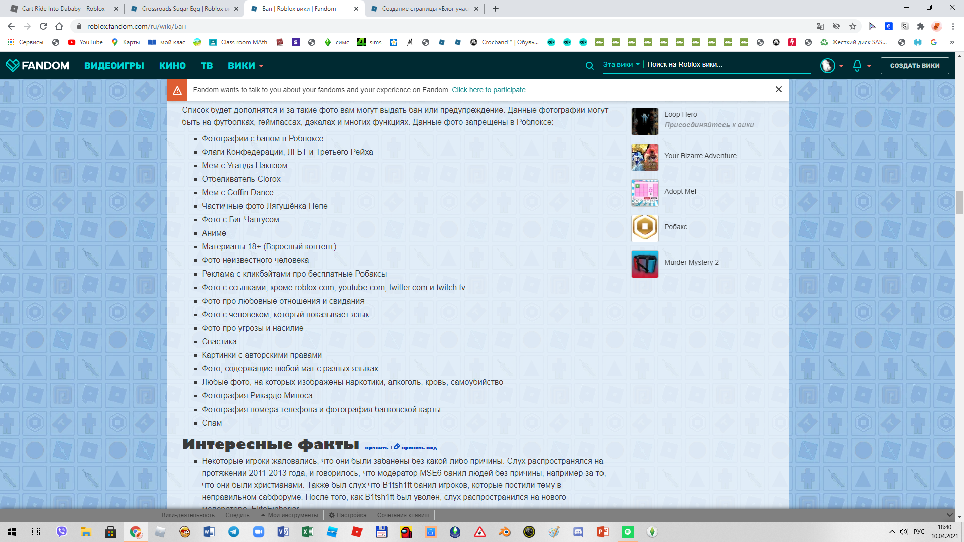The height and width of the screenshot is (542, 964).
Task: Open Telegram from taskbar
Action: tap(234, 532)
